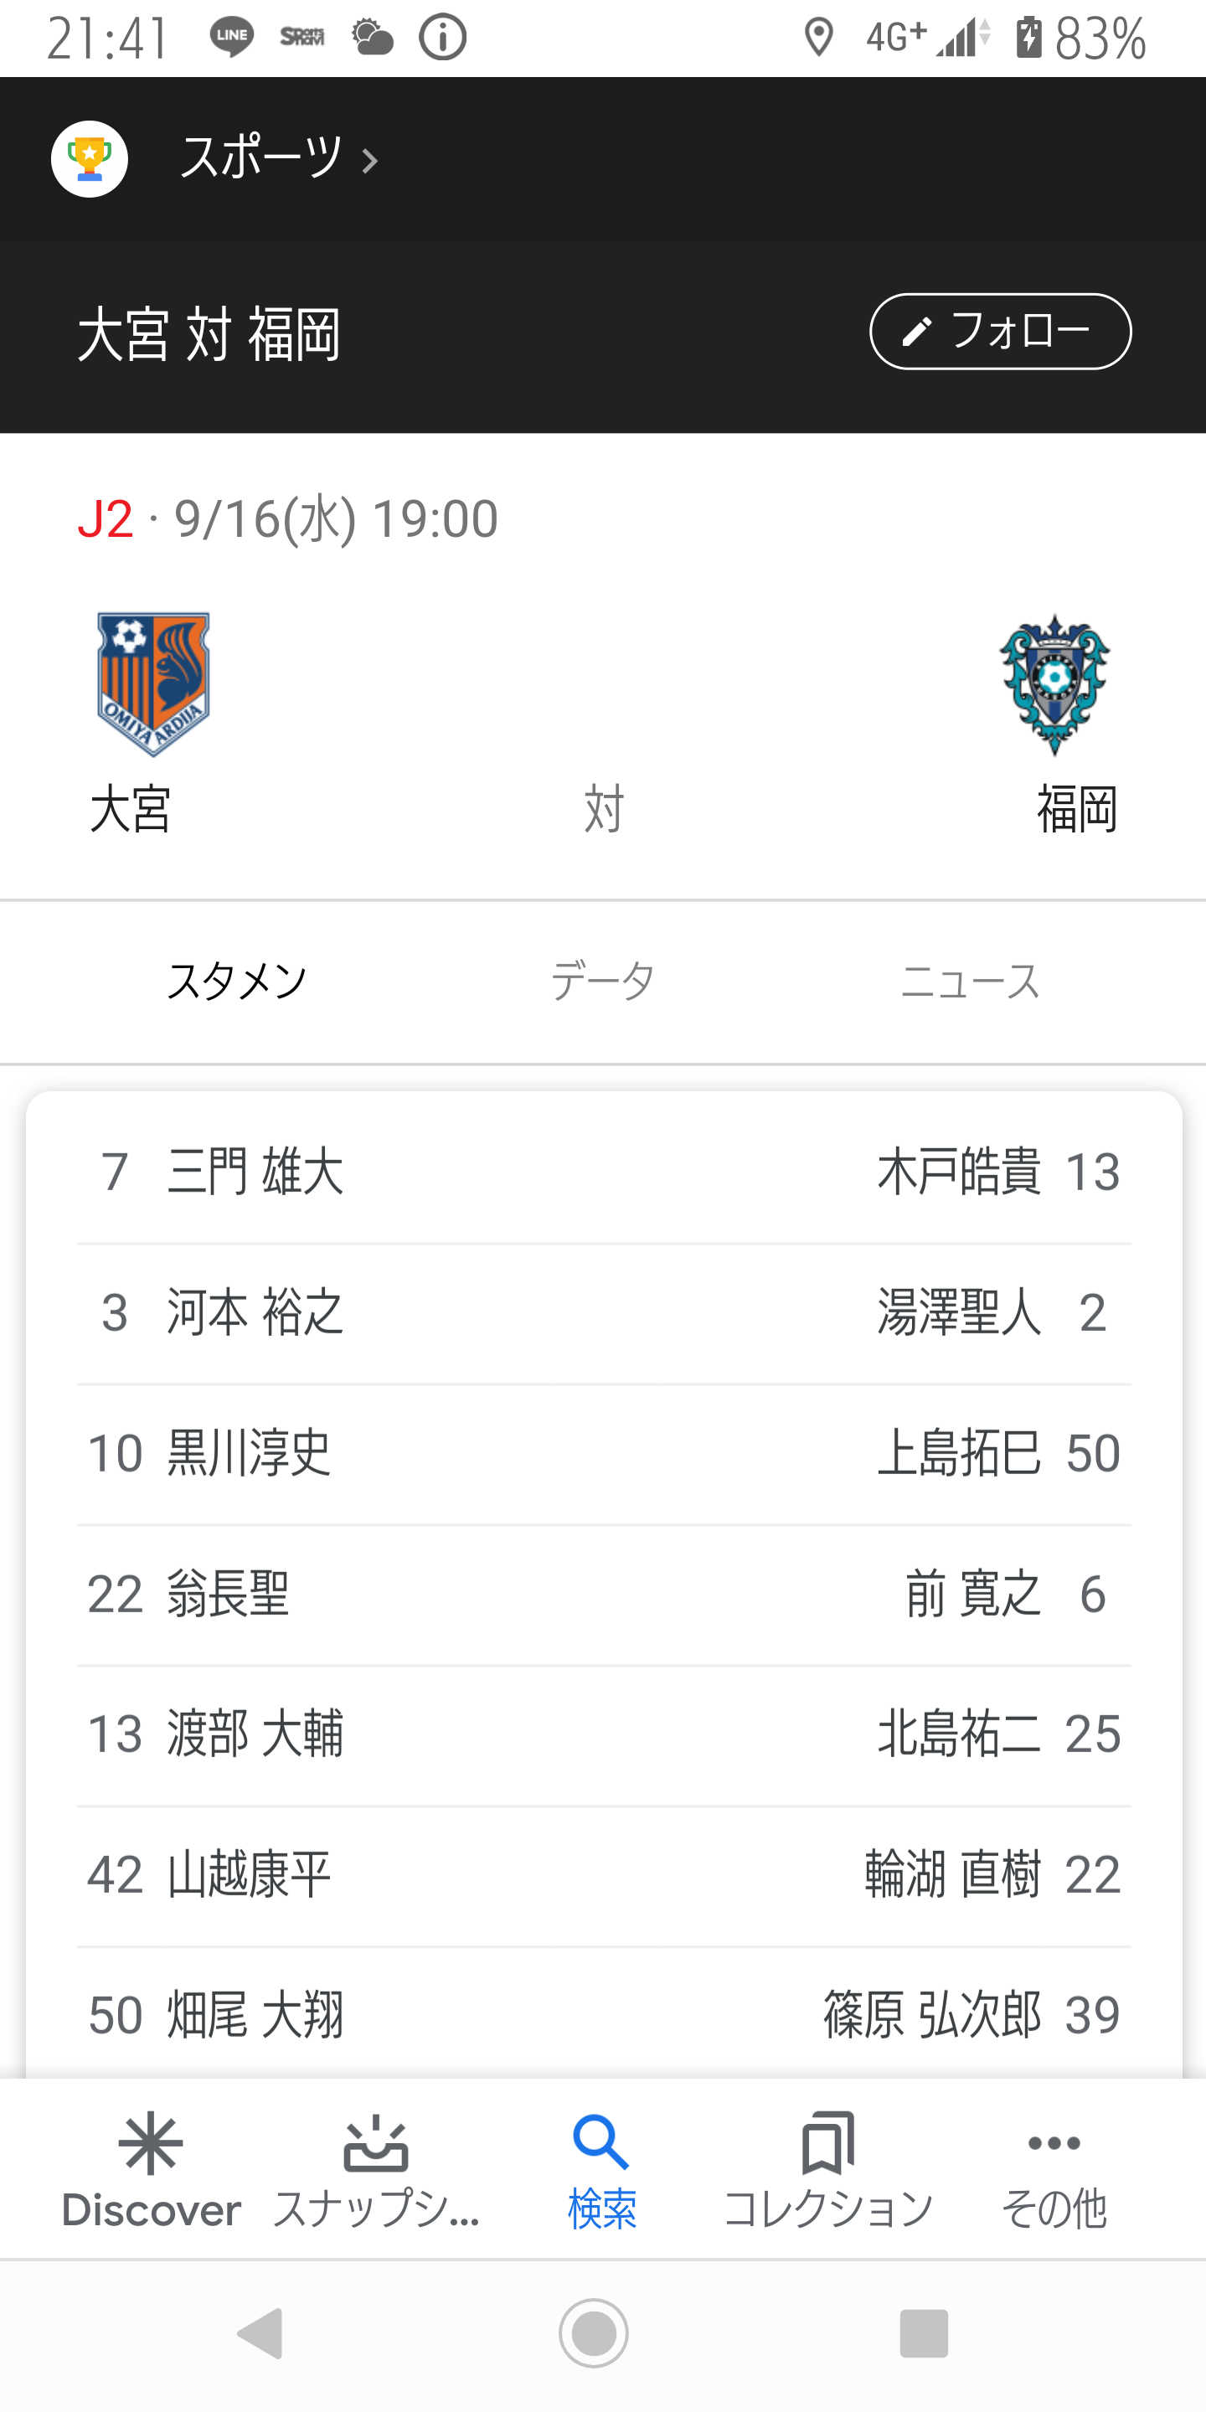
Task: Open the ニュース tab
Action: click(970, 982)
